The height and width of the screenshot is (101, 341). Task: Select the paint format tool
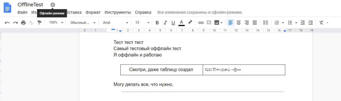[x=39, y=23]
